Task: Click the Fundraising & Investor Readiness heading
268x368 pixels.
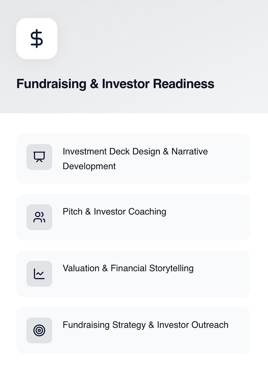Action: (115, 84)
